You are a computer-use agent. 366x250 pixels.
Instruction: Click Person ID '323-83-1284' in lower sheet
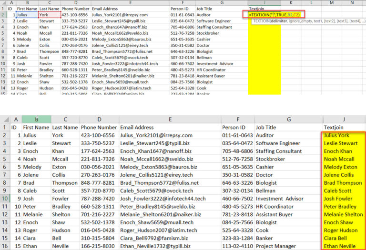238,239
